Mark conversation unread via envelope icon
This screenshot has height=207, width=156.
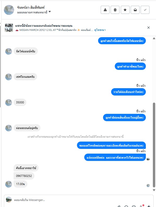tap(135, 10)
